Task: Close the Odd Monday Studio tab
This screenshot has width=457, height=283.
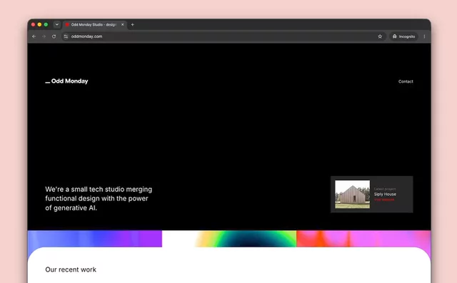Action: [122, 25]
